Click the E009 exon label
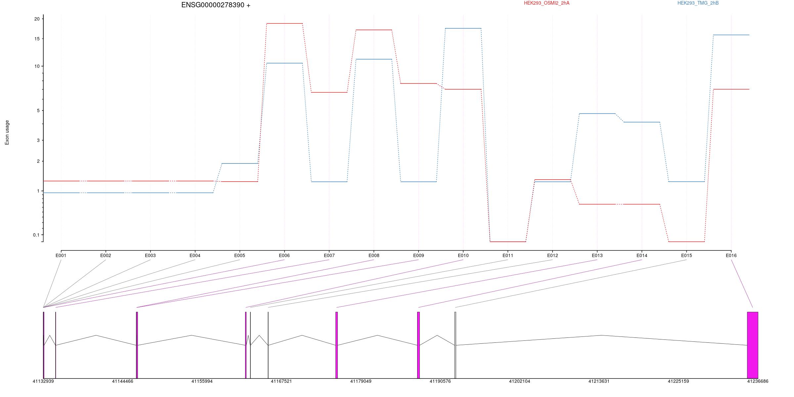The width and height of the screenshot is (794, 397). [x=419, y=255]
